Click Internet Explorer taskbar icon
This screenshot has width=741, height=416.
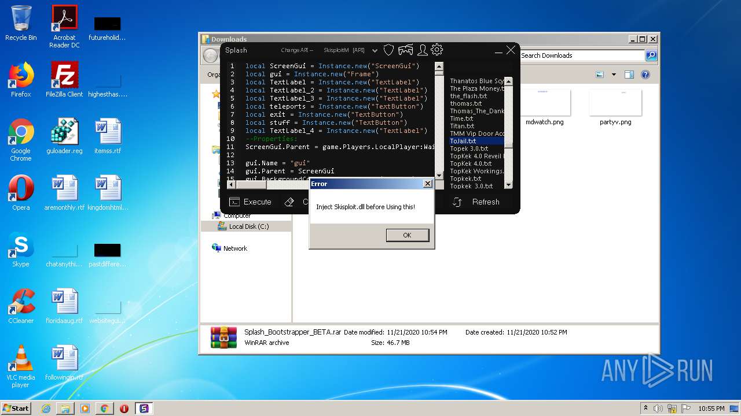click(x=46, y=408)
